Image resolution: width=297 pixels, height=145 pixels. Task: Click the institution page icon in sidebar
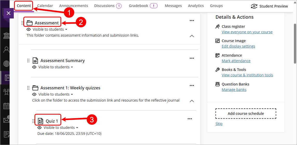coord(7,36)
